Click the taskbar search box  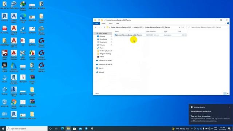tap(27, 128)
